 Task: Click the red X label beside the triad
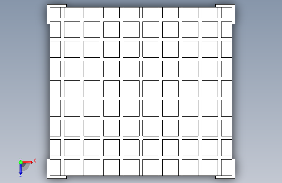click(35, 161)
